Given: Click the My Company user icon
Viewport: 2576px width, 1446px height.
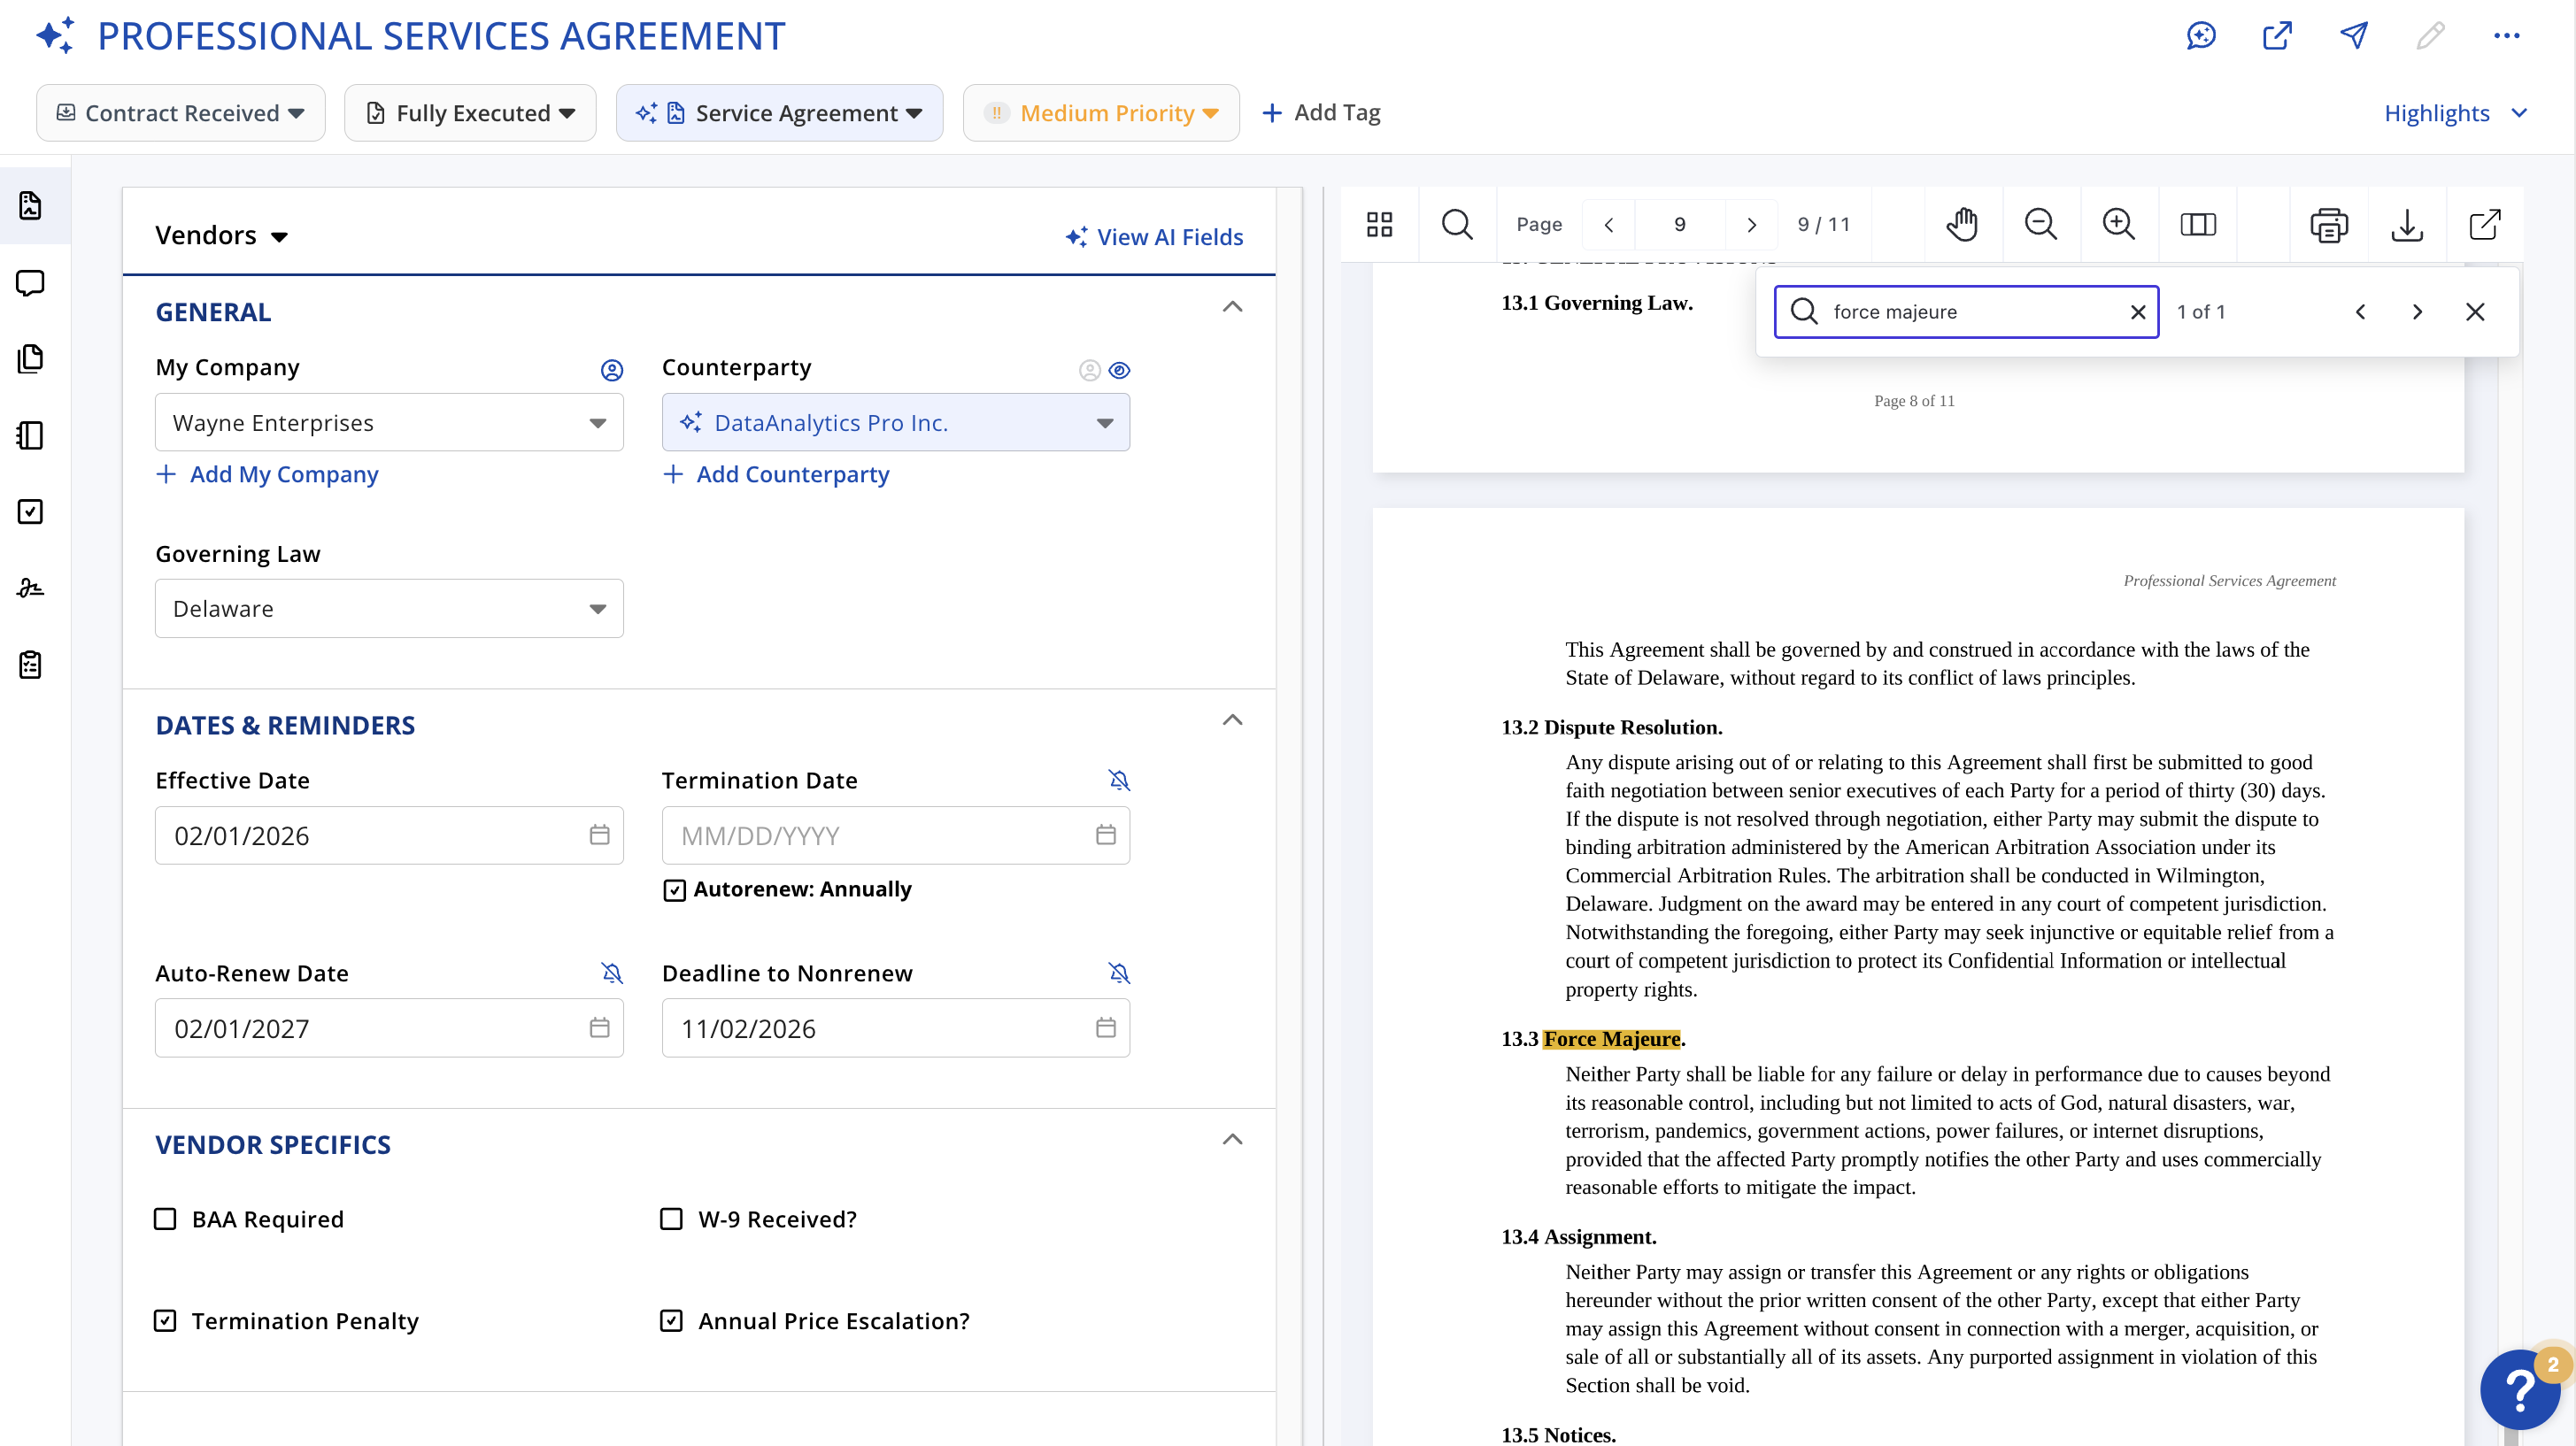Looking at the screenshot, I should [x=612, y=370].
